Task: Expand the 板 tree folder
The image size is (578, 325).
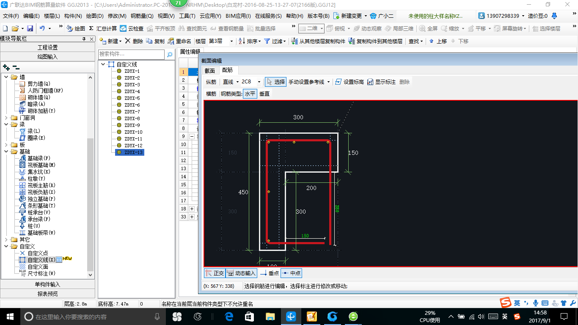Action: point(6,145)
